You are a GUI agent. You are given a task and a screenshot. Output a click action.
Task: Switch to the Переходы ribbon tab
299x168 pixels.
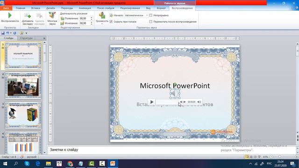point(67,8)
